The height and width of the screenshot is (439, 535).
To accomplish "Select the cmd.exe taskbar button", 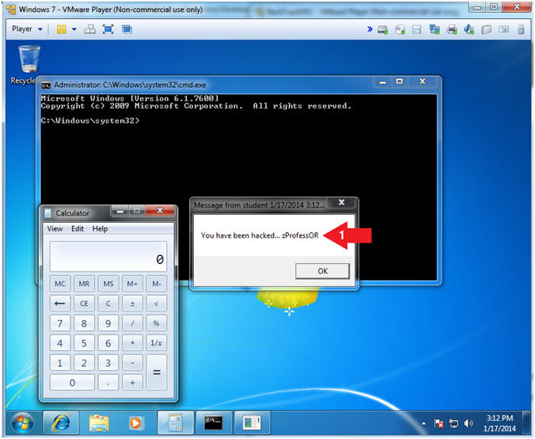I will 214,423.
